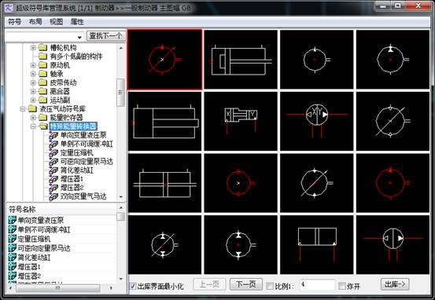This screenshot has height=300, width=435.
Task: Click the 查找下一个 button
Action: [106, 36]
